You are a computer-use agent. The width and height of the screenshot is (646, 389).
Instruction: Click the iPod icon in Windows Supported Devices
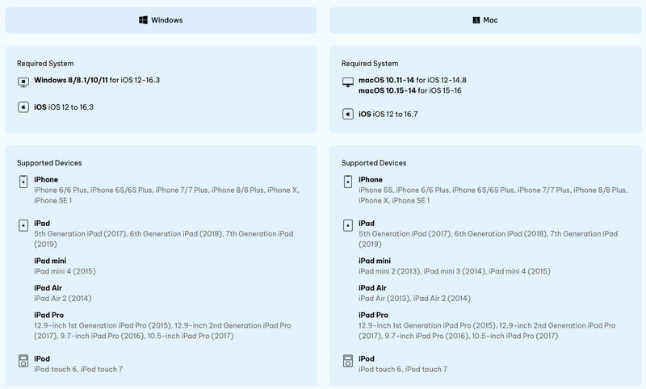[x=23, y=361]
